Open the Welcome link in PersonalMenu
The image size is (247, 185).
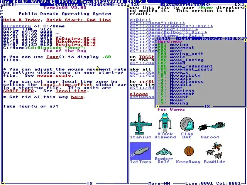click(139, 94)
